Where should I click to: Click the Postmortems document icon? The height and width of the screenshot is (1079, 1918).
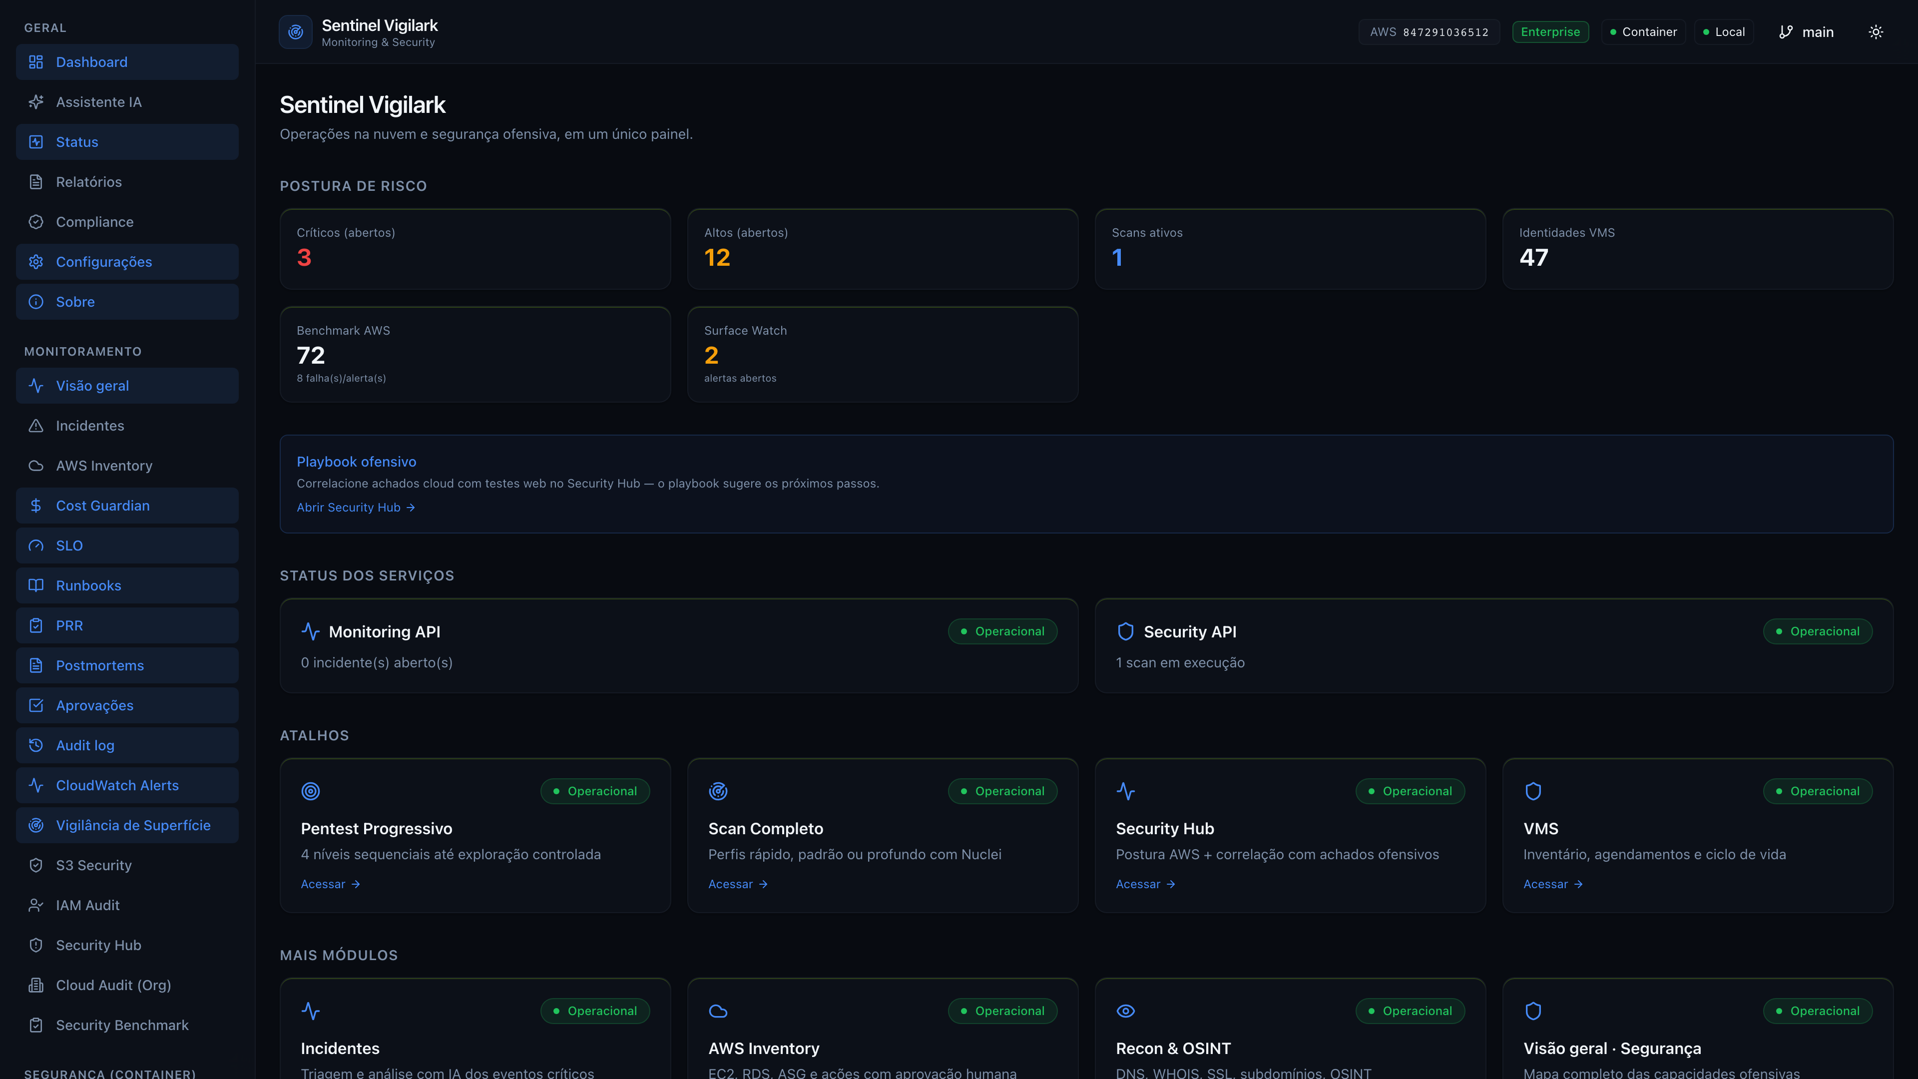(36, 665)
